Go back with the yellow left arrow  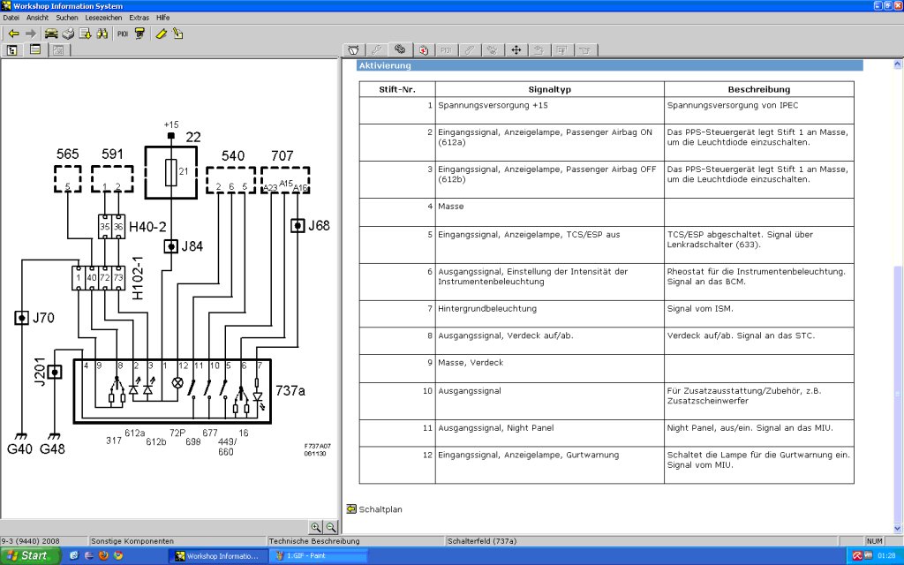click(14, 34)
